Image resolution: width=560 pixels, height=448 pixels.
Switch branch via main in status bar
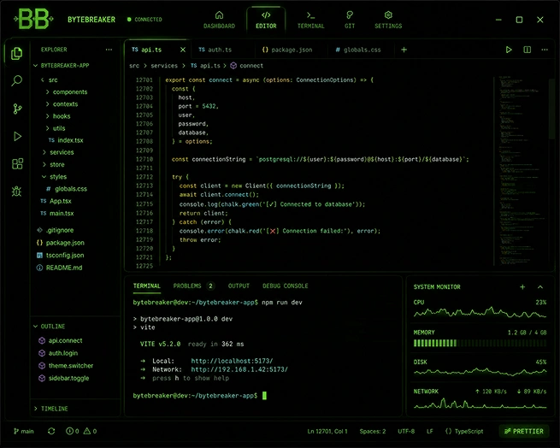pyautogui.click(x=24, y=431)
